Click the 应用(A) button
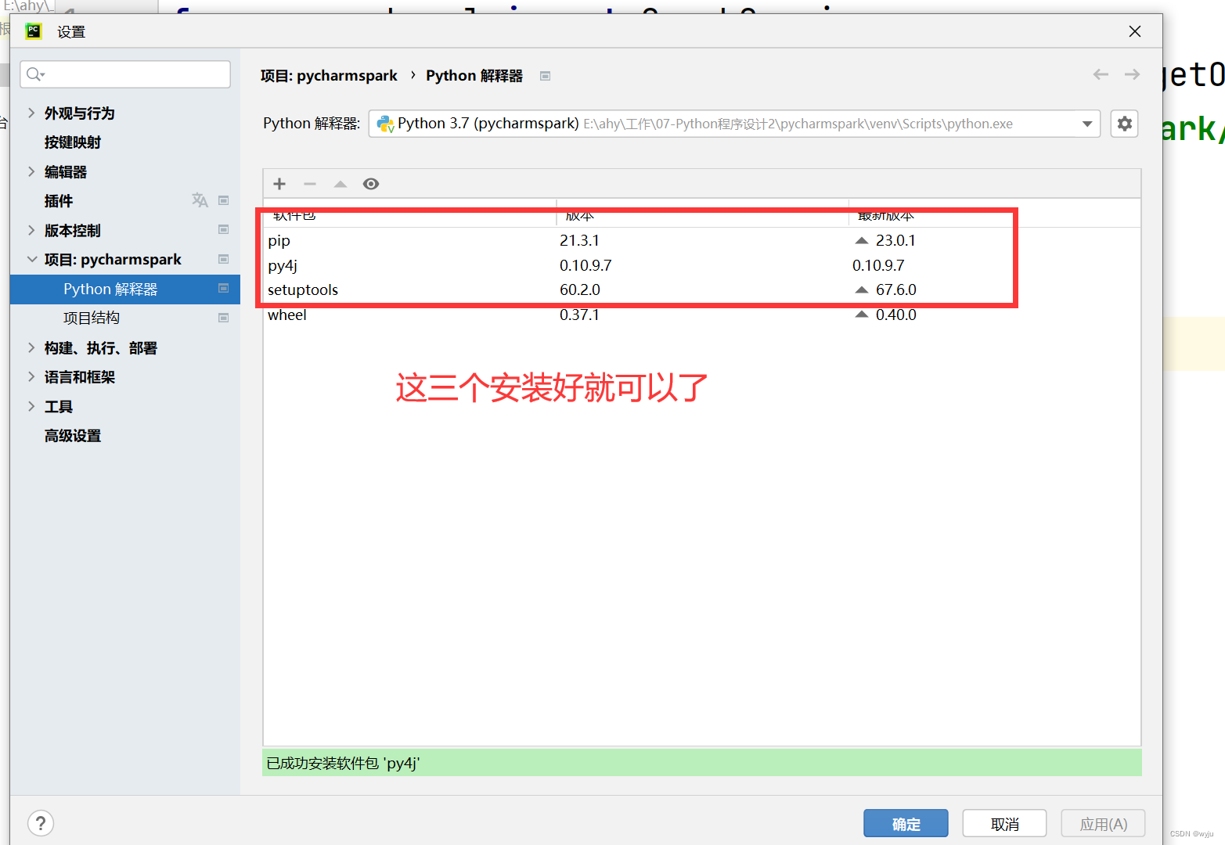 coord(1103,824)
